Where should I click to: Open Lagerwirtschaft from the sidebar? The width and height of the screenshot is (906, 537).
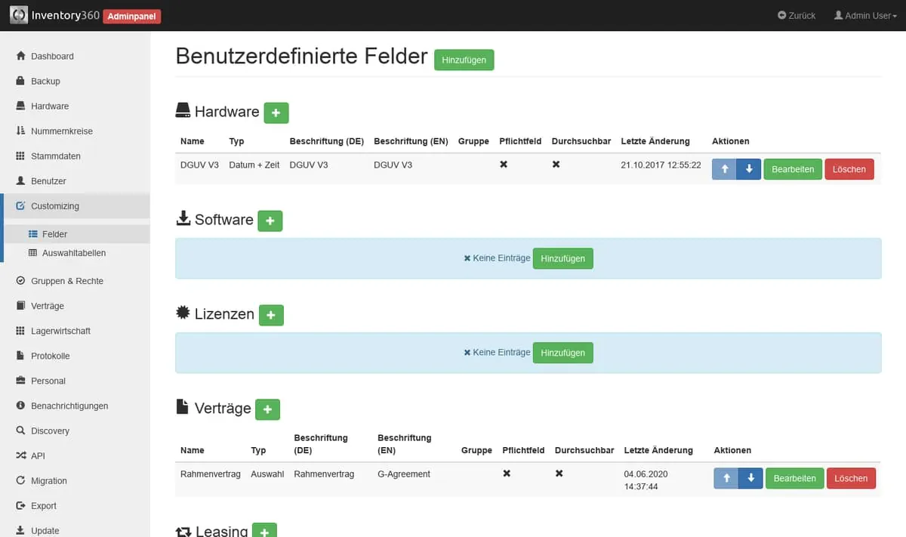coord(60,331)
